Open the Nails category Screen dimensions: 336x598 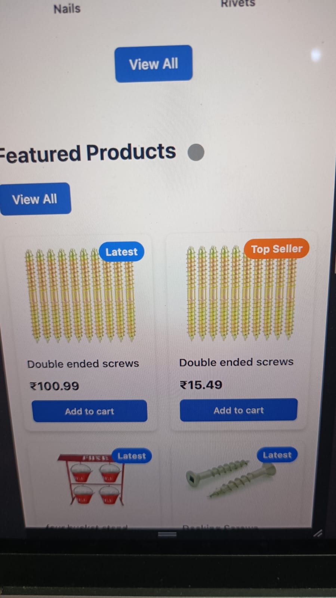coord(67,9)
